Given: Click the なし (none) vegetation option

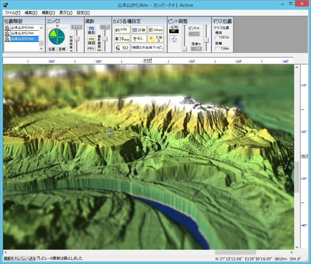Looking at the screenshot, I should coord(138,38).
